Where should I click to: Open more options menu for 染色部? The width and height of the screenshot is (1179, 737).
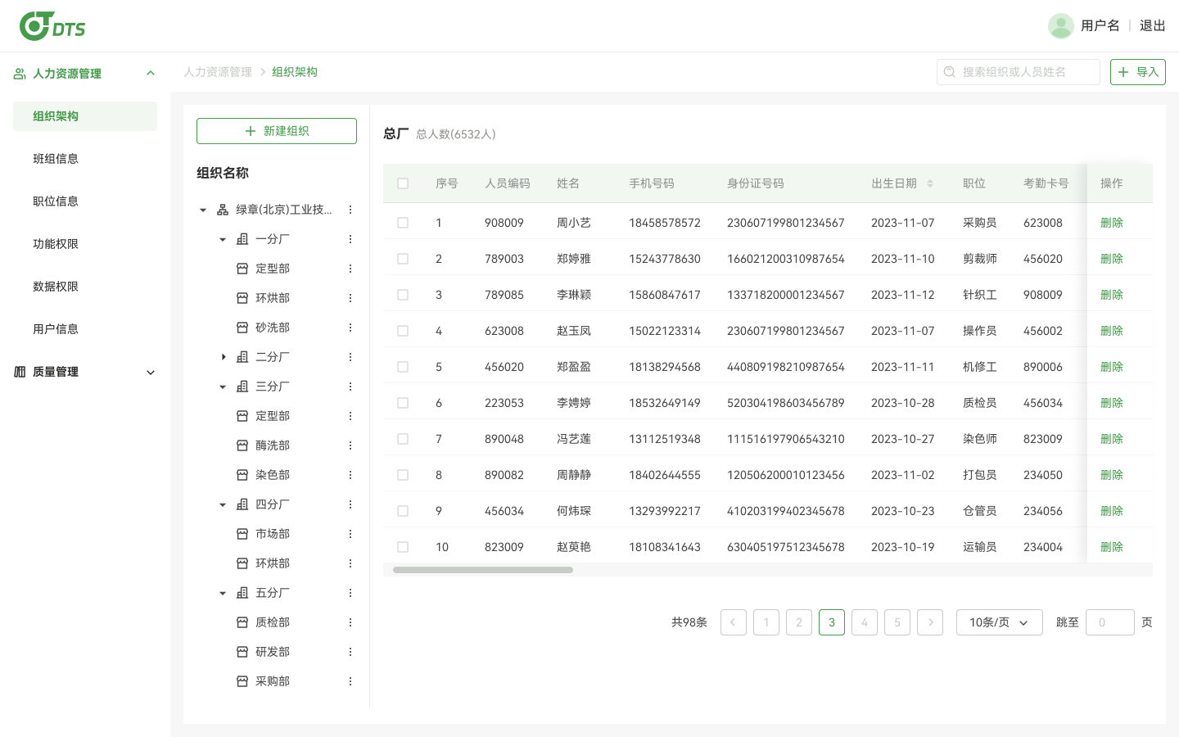click(x=350, y=475)
